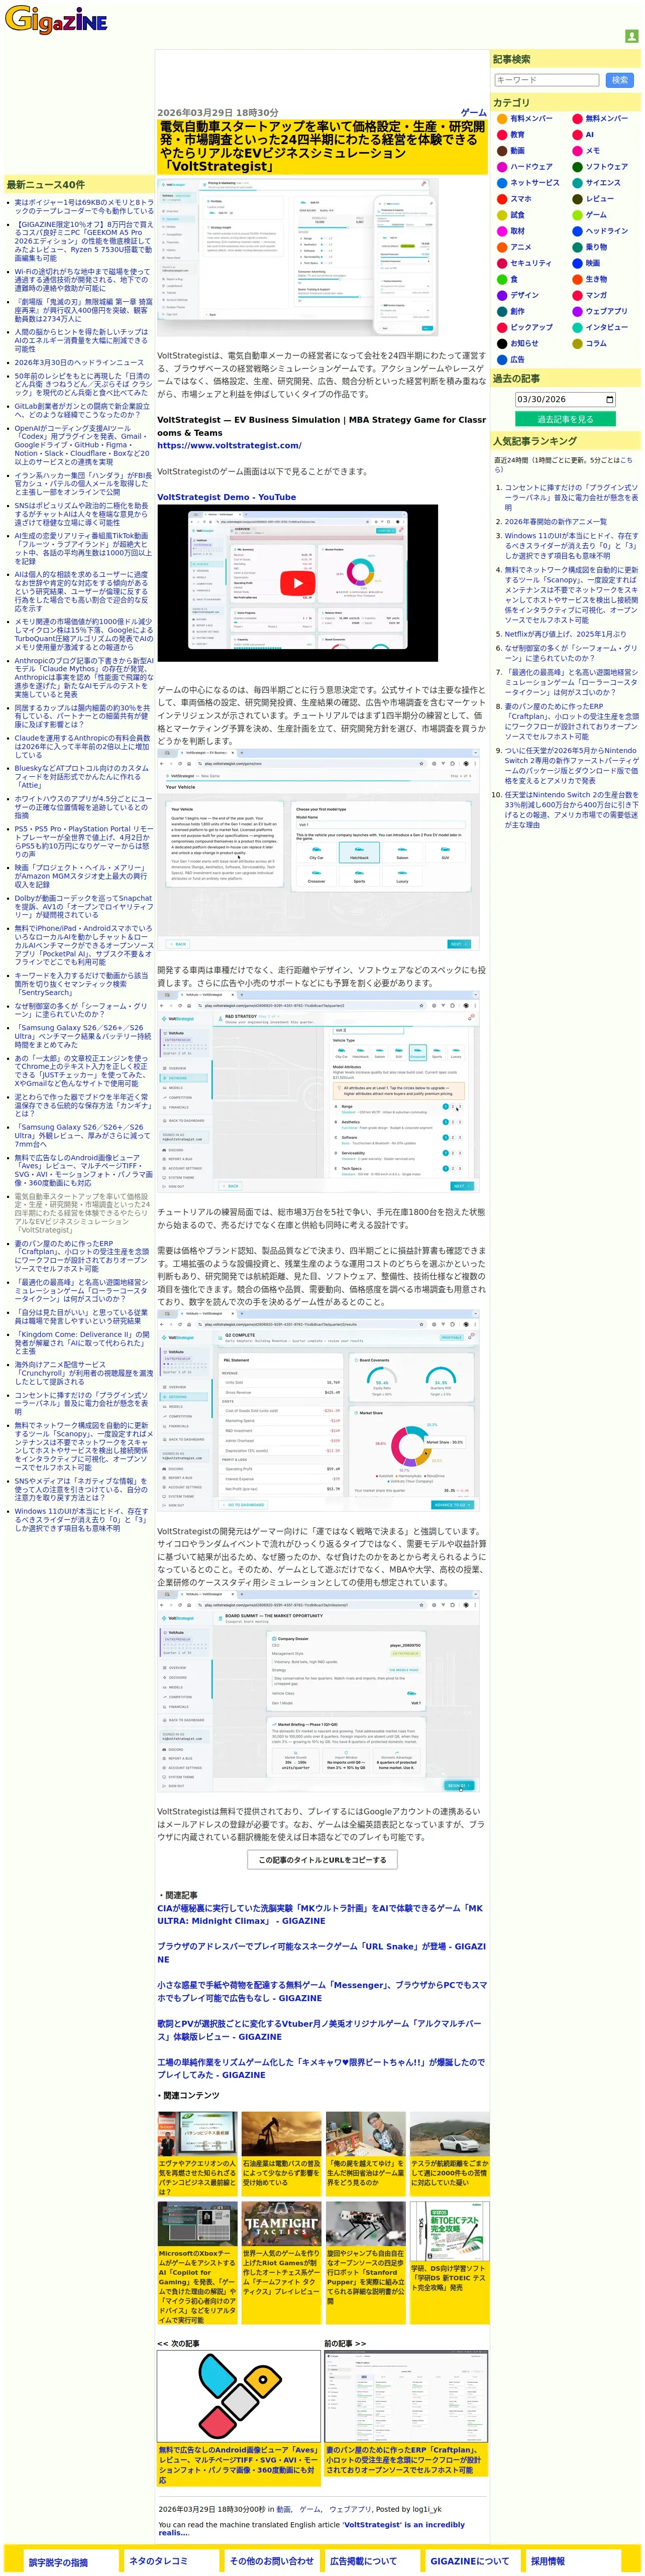Click the pink dot beside メモ
This screenshot has width=645, height=2576.
pyautogui.click(x=577, y=151)
